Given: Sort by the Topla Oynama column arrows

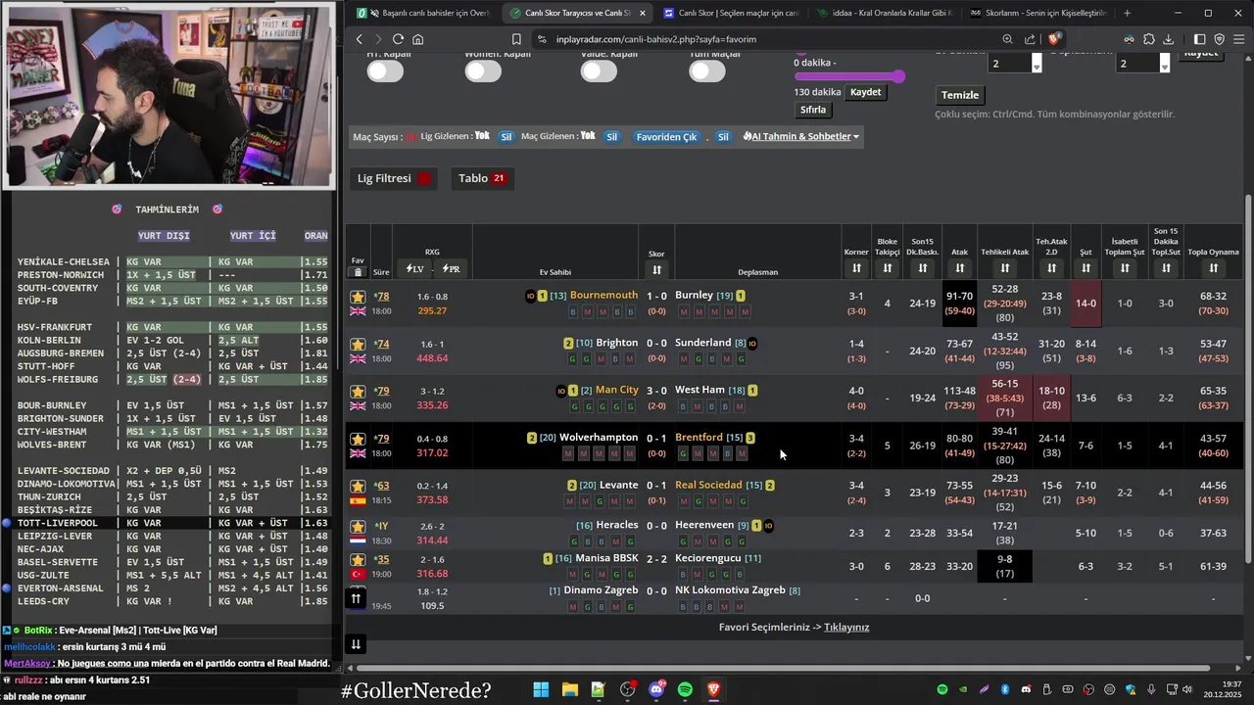Looking at the screenshot, I should (1213, 268).
